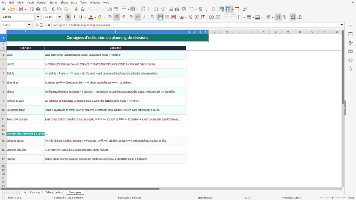Toggle Center Vertically alignment
The width and height of the screenshot is (356, 200).
(138, 17)
